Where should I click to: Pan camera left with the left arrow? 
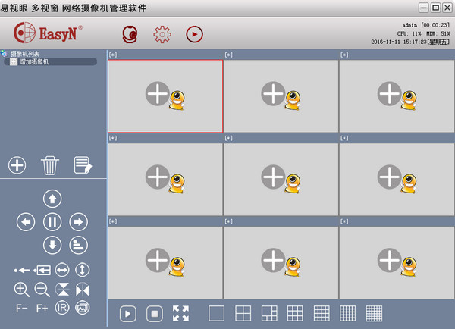26,221
